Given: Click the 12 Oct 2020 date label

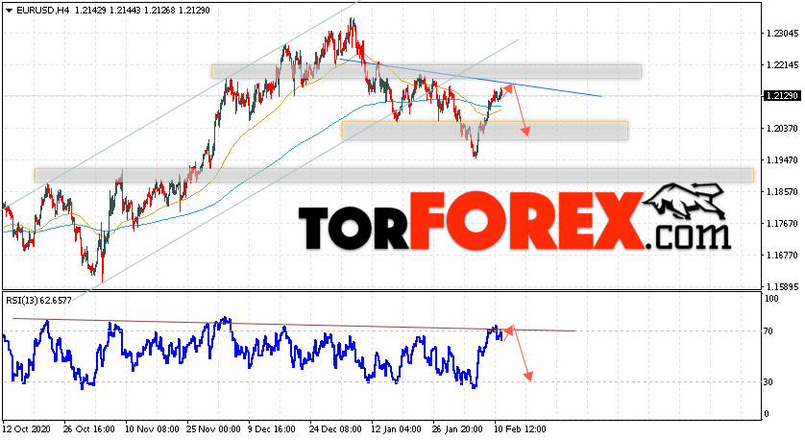Looking at the screenshot, I should coord(25,428).
